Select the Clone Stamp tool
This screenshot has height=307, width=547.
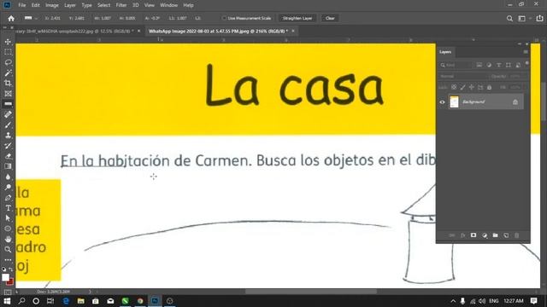point(8,136)
